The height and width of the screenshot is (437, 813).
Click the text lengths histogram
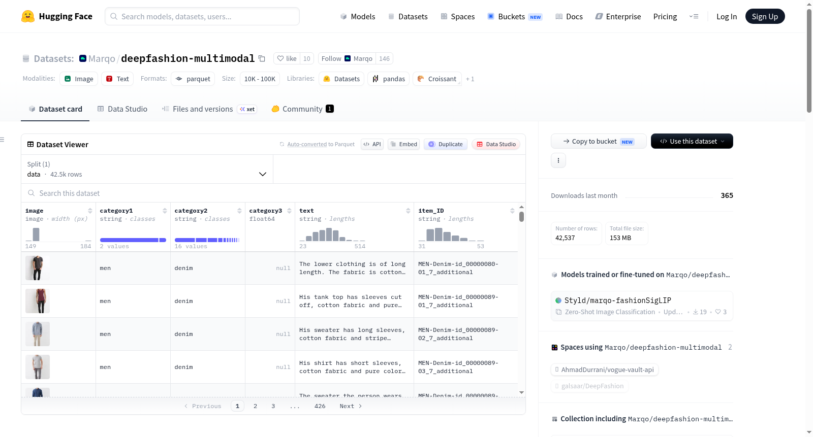[x=332, y=234]
